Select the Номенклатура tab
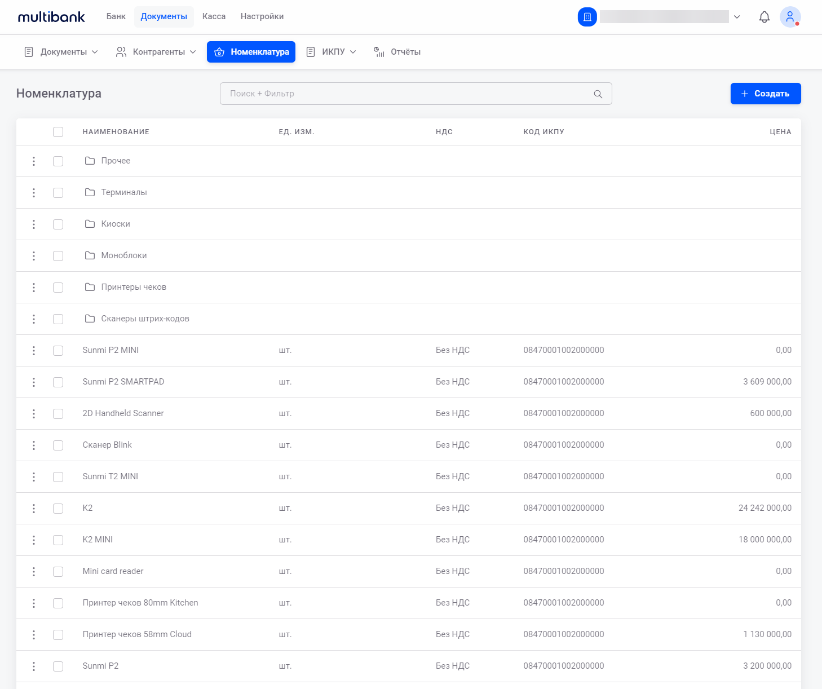The width and height of the screenshot is (822, 689). (x=251, y=52)
